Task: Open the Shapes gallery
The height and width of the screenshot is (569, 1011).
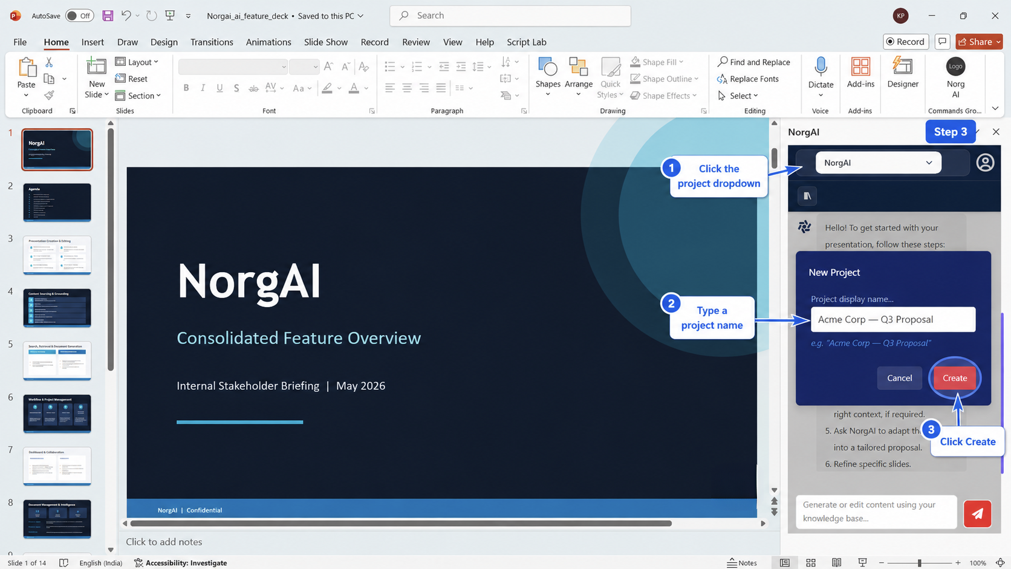Action: [x=548, y=77]
